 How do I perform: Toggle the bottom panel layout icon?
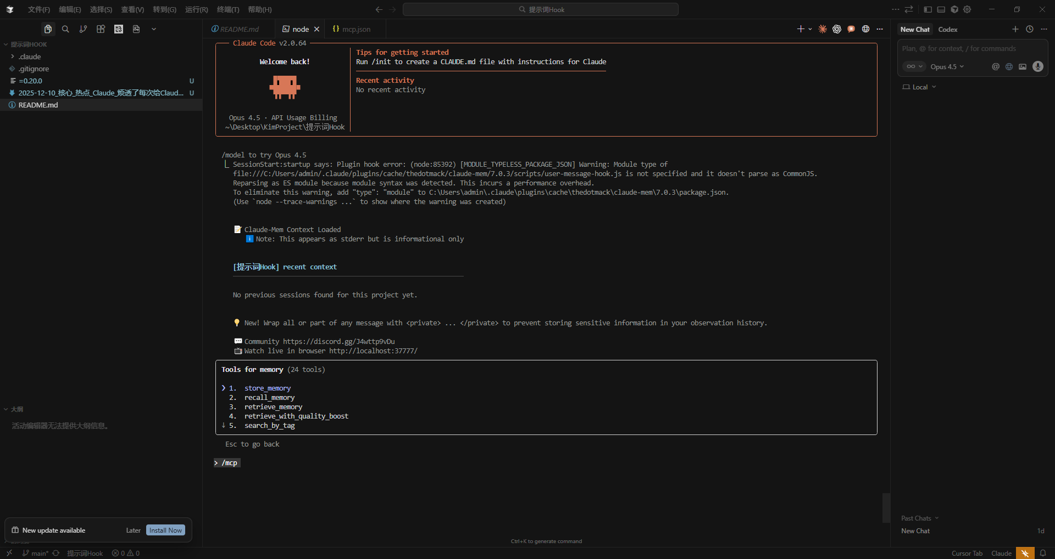pyautogui.click(x=941, y=9)
